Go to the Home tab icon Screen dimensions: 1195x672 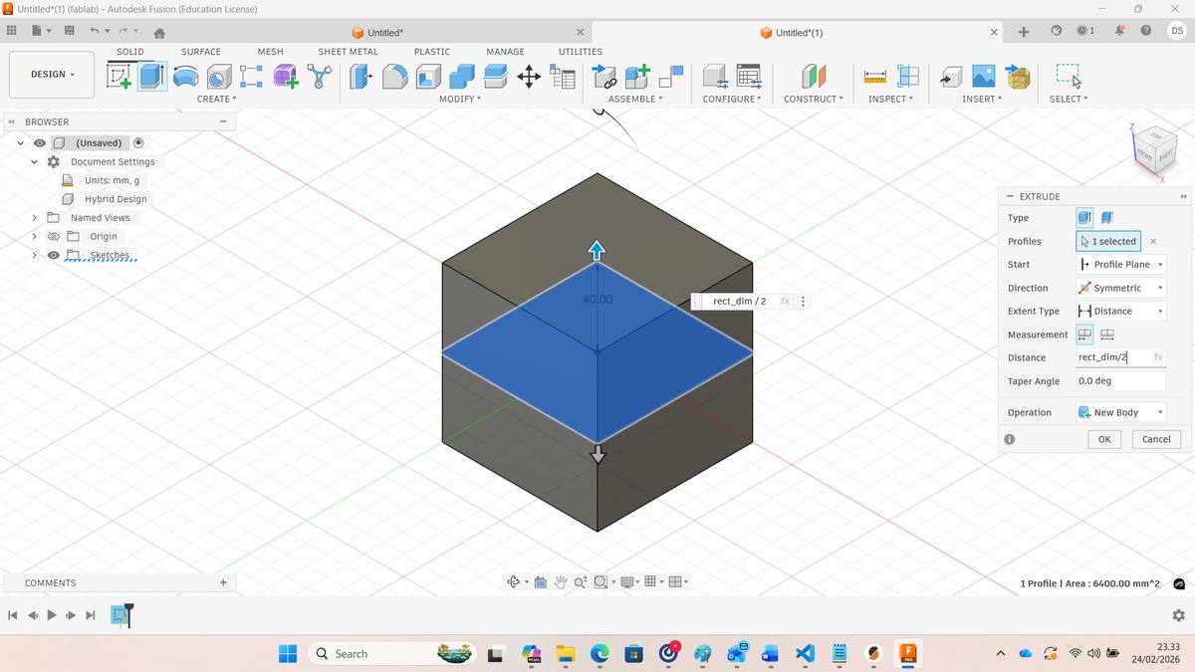point(158,33)
